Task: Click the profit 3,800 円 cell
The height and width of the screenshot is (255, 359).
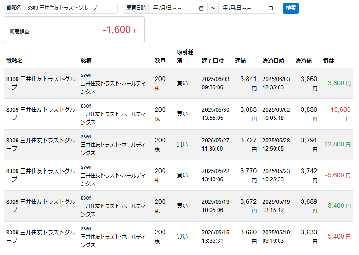Action: tap(339, 83)
